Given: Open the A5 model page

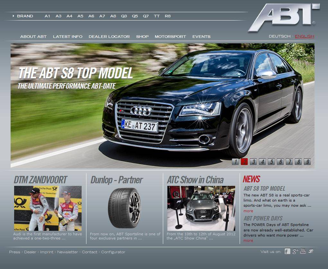Looking at the screenshot, I should click(80, 16).
